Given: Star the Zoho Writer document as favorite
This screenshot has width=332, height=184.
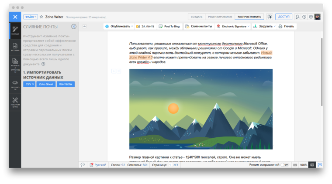Looking at the screenshot, I should pyautogui.click(x=41, y=17).
